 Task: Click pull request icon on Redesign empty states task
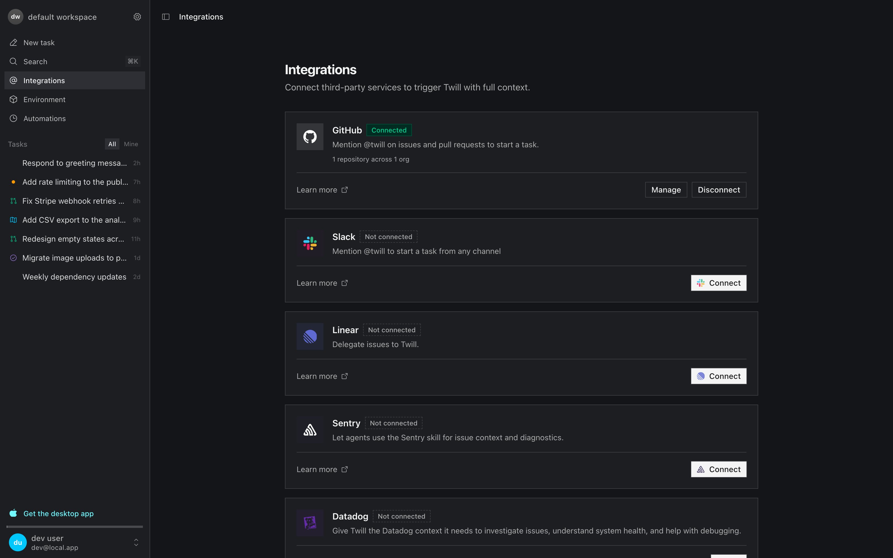pos(14,239)
